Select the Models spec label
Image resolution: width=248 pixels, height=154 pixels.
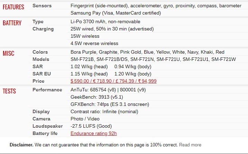41,60
